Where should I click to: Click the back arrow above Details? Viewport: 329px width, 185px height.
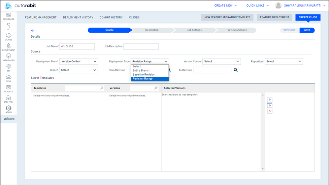coord(33,31)
